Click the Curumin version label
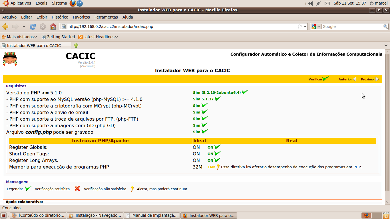The image size is (390, 219). pos(88,66)
